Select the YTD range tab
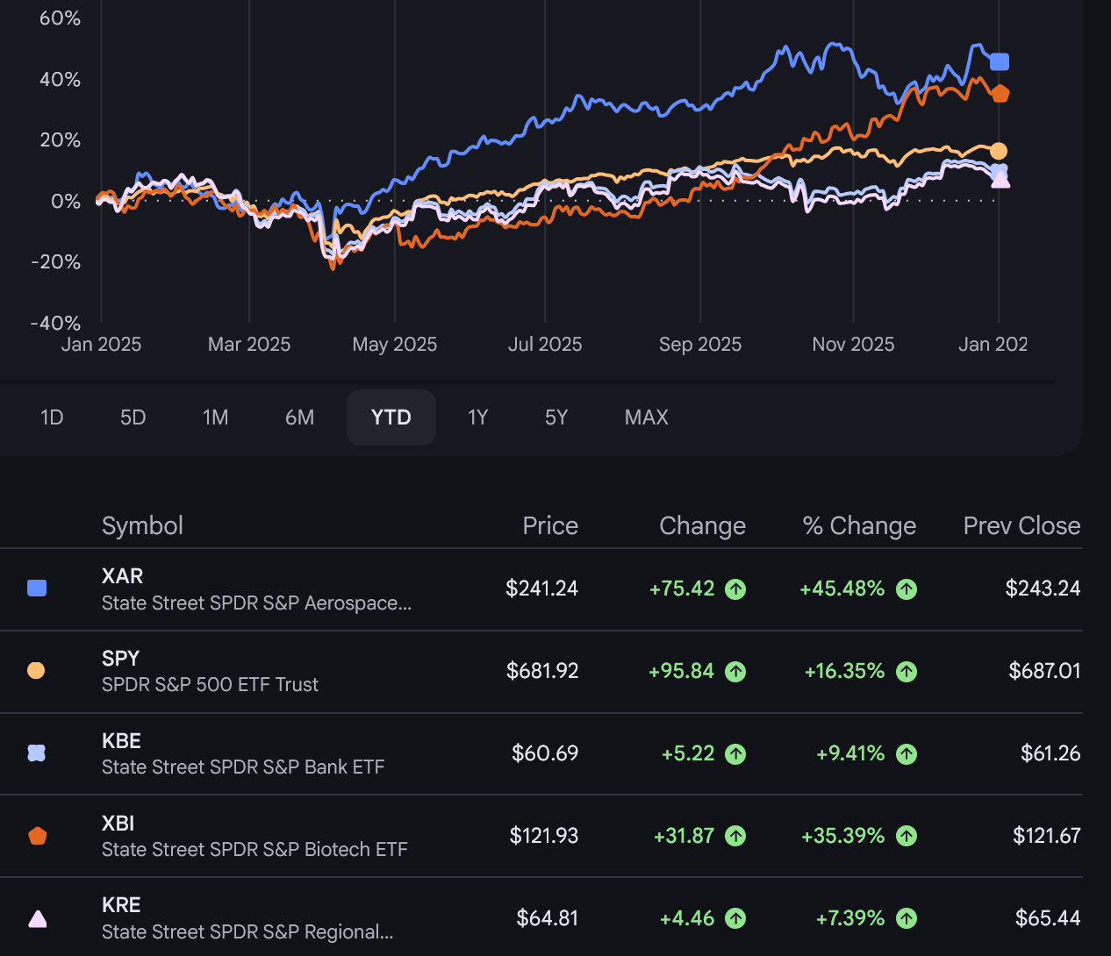 pyautogui.click(x=391, y=417)
